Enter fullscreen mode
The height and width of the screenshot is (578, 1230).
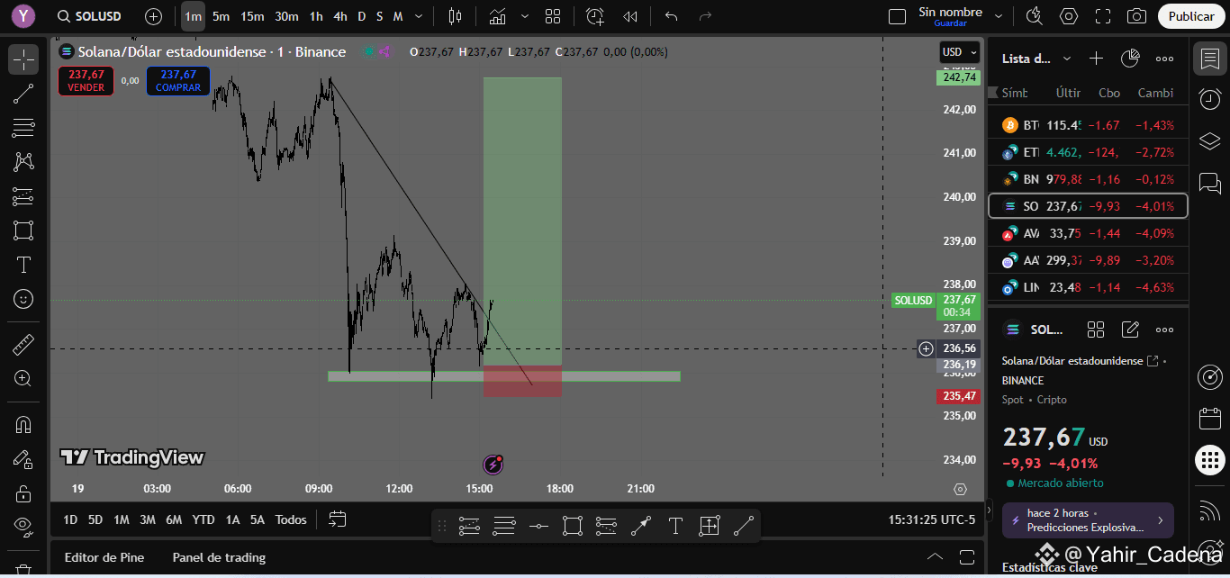coord(1103,16)
